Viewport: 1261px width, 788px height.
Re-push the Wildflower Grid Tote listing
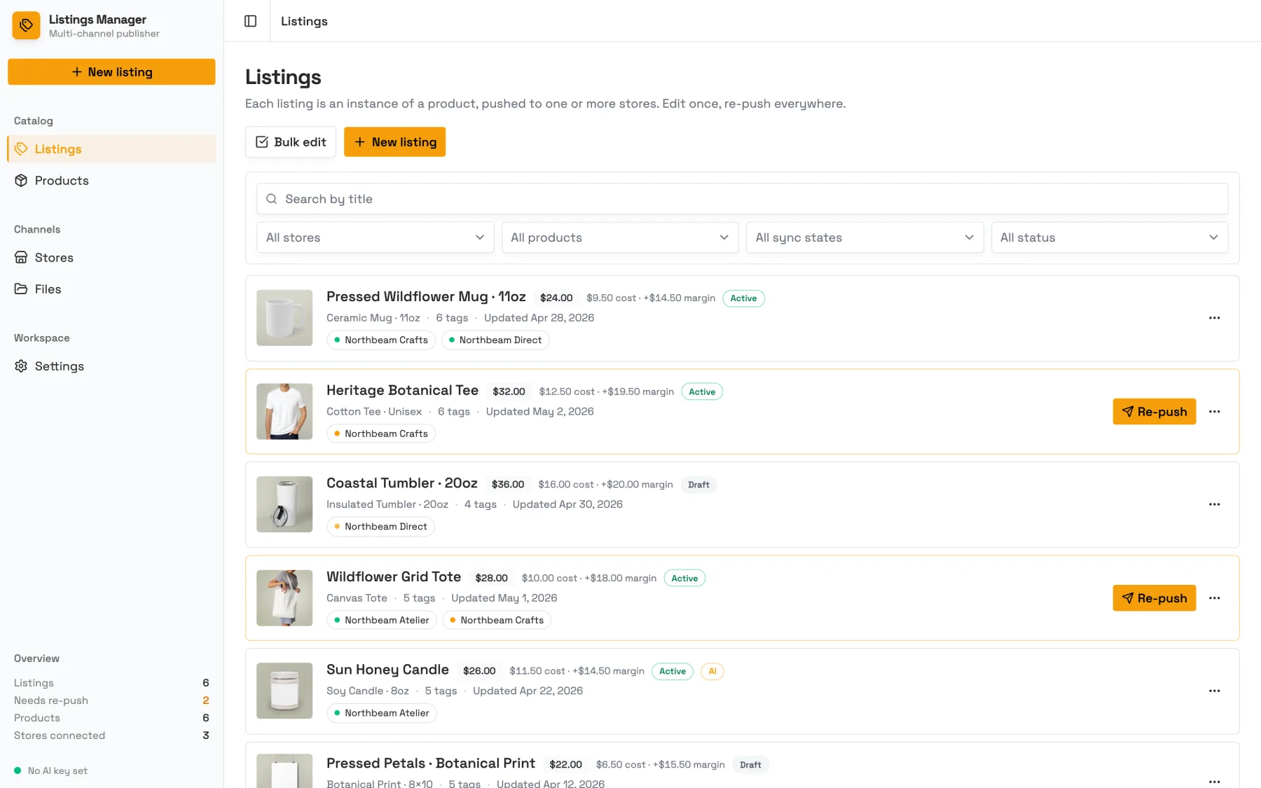click(1154, 598)
